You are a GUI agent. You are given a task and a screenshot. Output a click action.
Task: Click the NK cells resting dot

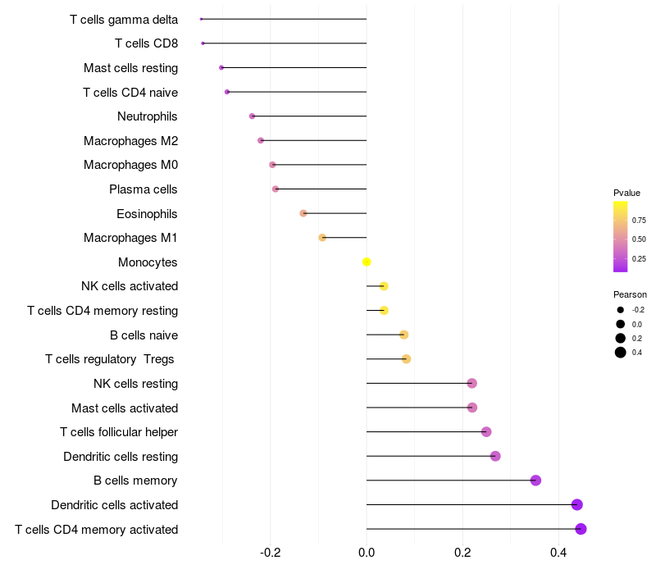[x=472, y=383]
